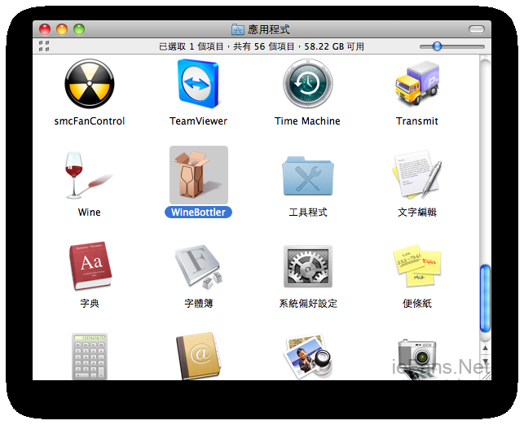Select the Address Book icon

coord(199,356)
